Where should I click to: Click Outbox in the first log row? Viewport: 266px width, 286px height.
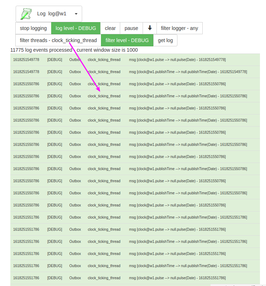coord(75,60)
